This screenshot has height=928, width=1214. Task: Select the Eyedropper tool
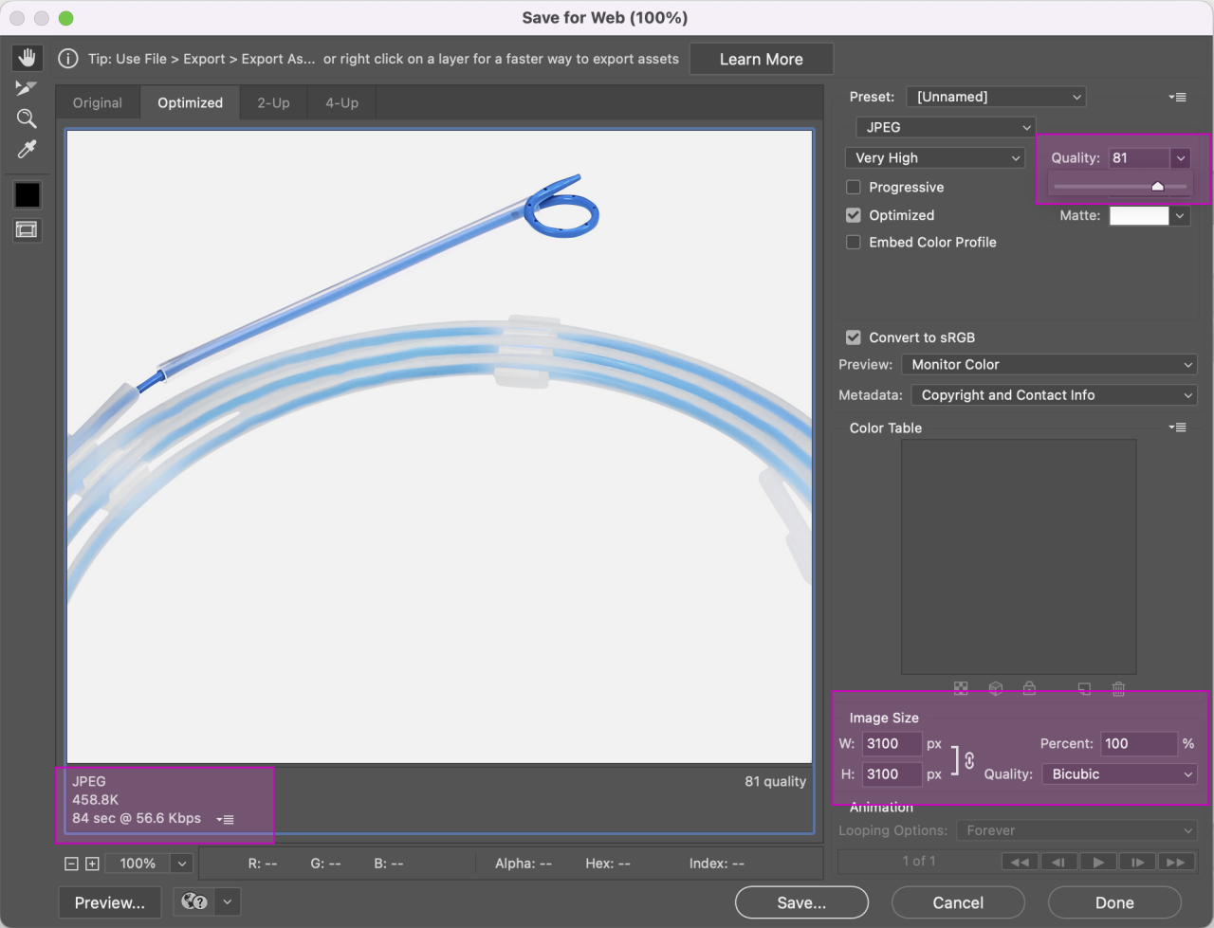pyautogui.click(x=27, y=149)
